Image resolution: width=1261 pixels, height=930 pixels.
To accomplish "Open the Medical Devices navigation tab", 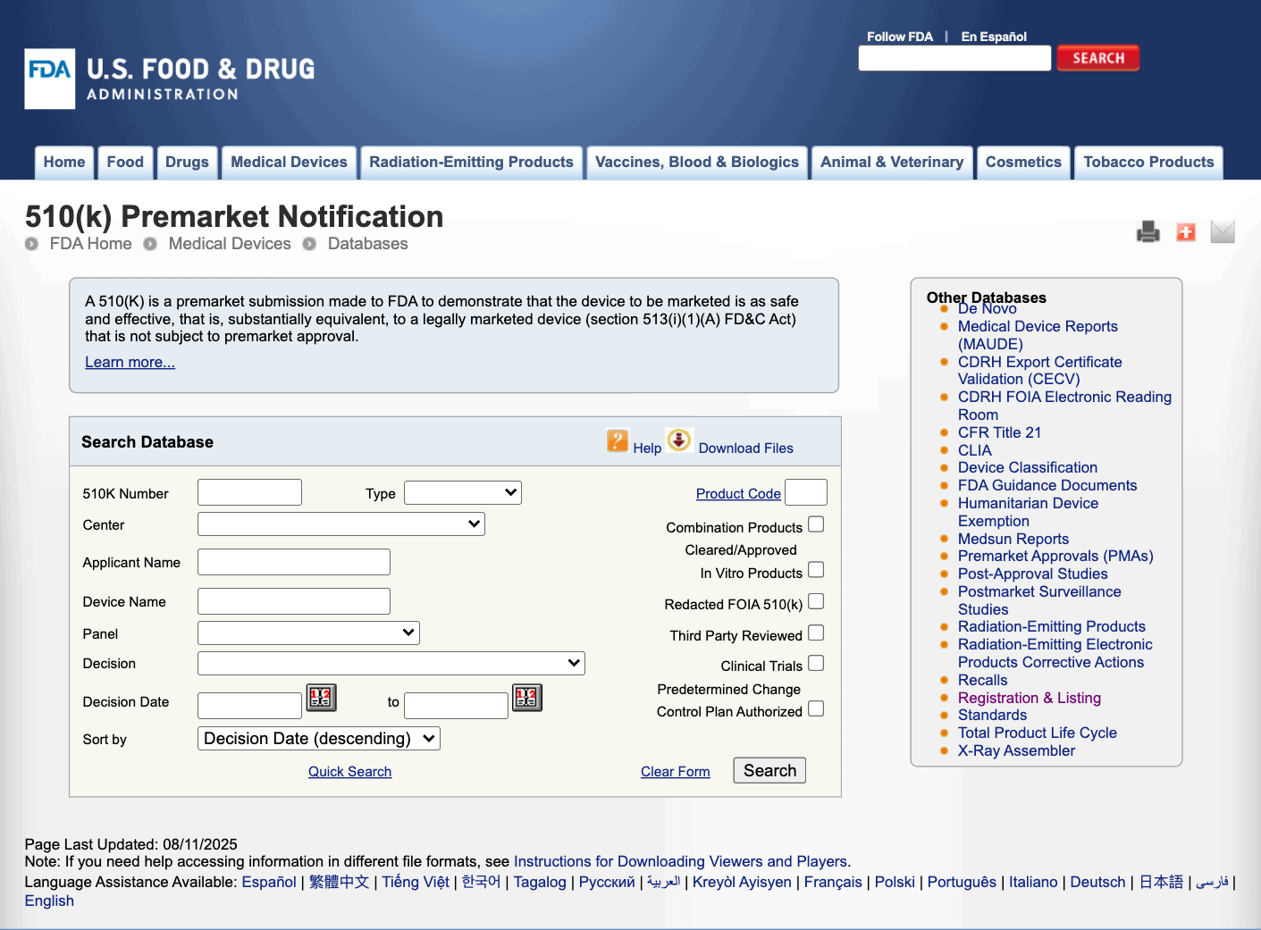I will pyautogui.click(x=289, y=162).
